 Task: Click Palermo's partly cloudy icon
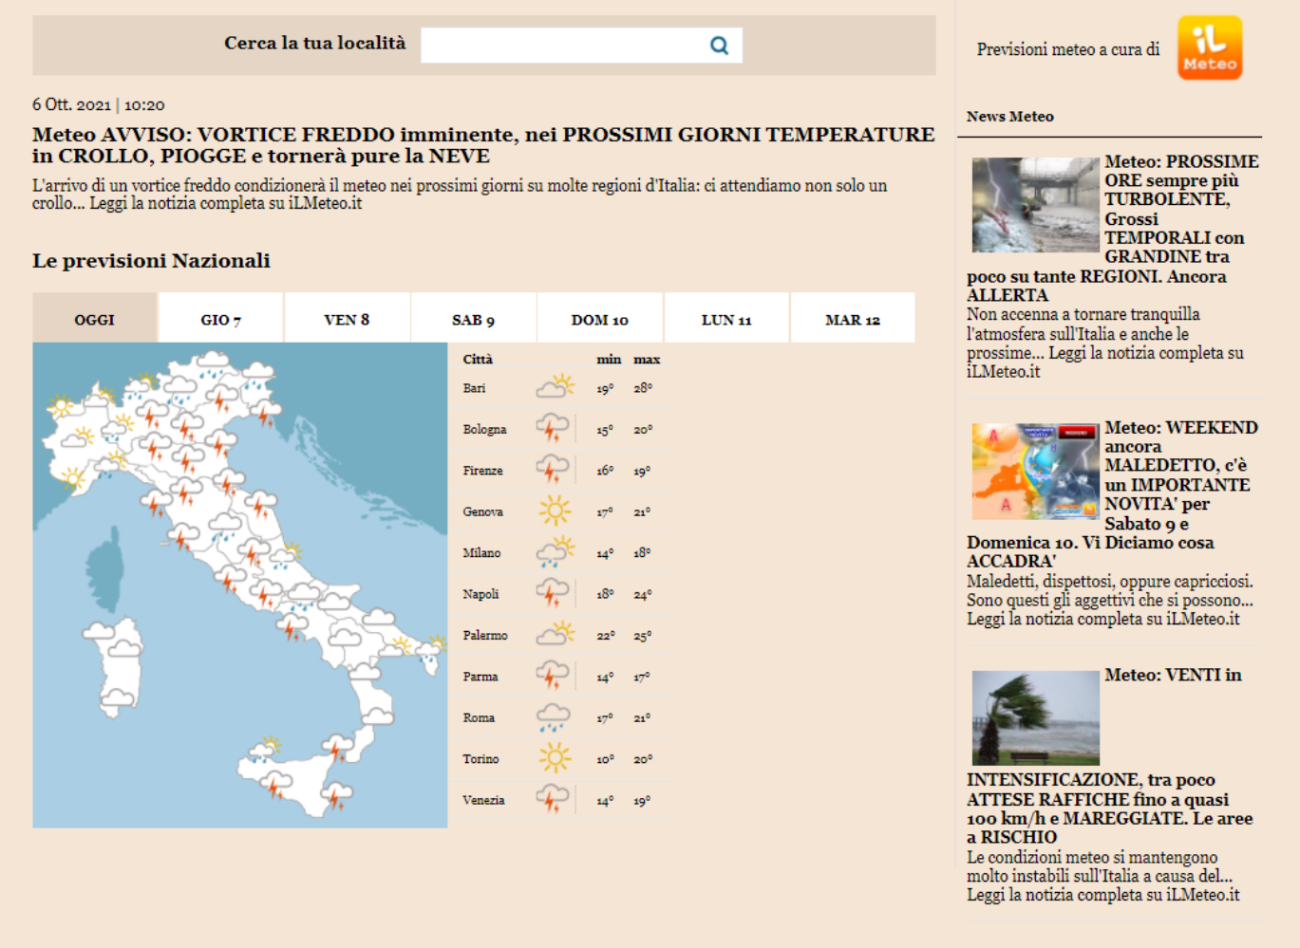click(x=556, y=634)
